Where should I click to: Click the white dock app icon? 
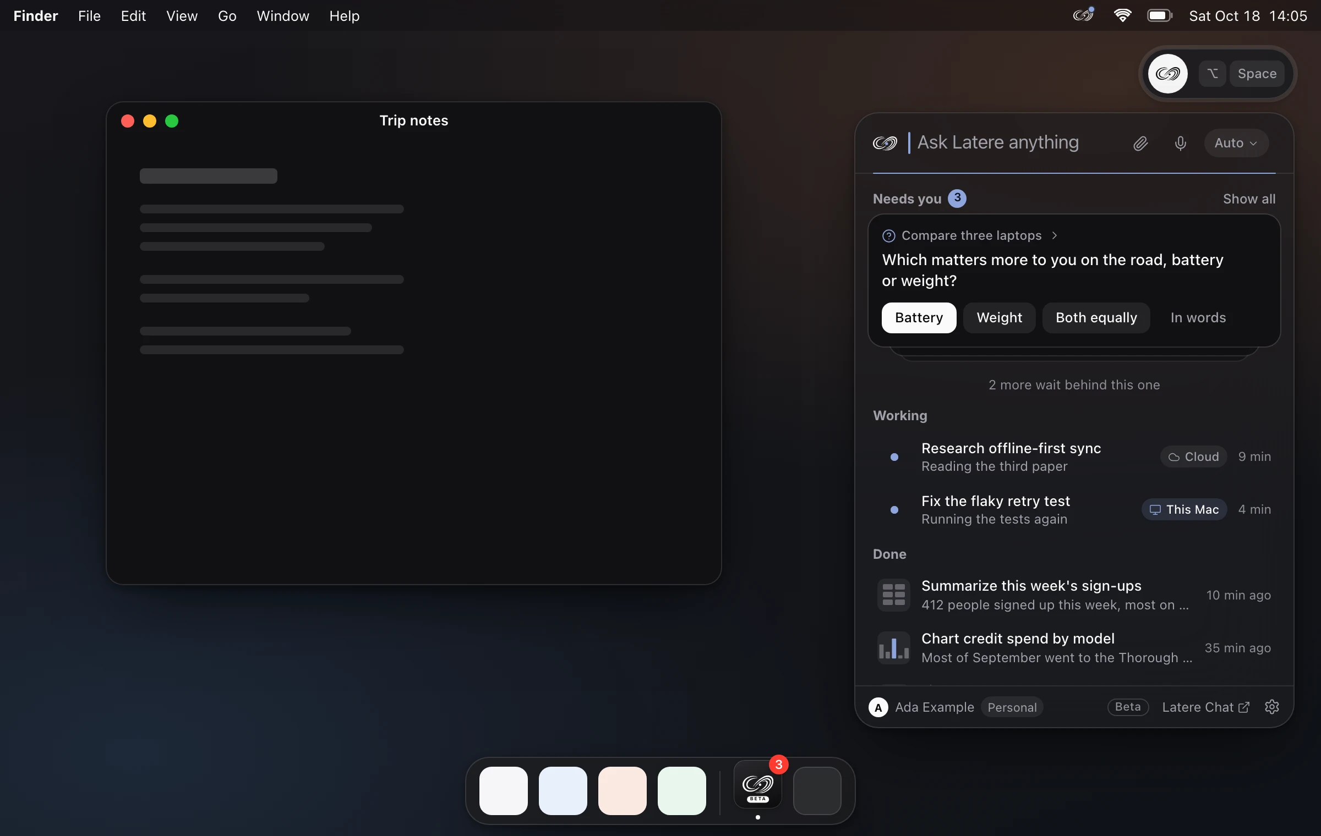click(x=504, y=791)
